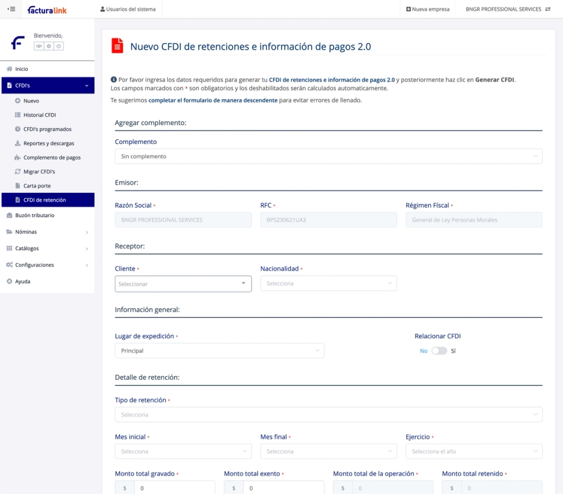Go to Inicio in sidebar
This screenshot has width=563, height=494.
tap(48, 69)
